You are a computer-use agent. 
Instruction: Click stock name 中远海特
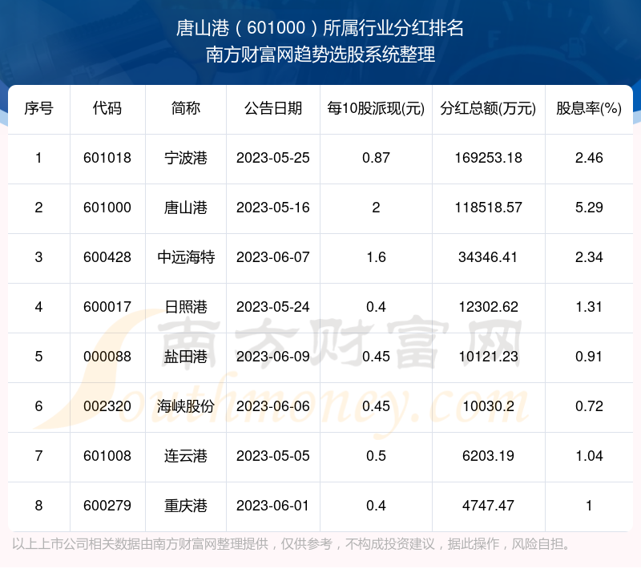[x=186, y=257]
